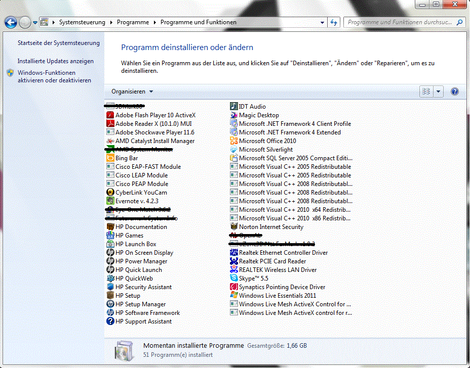
Task: Select HP Software Framework entry
Action: click(143, 313)
